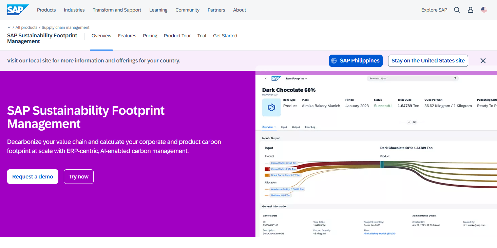Viewport: 497px width, 248px height.
Task: Switch to the Features tab
Action: pyautogui.click(x=127, y=36)
